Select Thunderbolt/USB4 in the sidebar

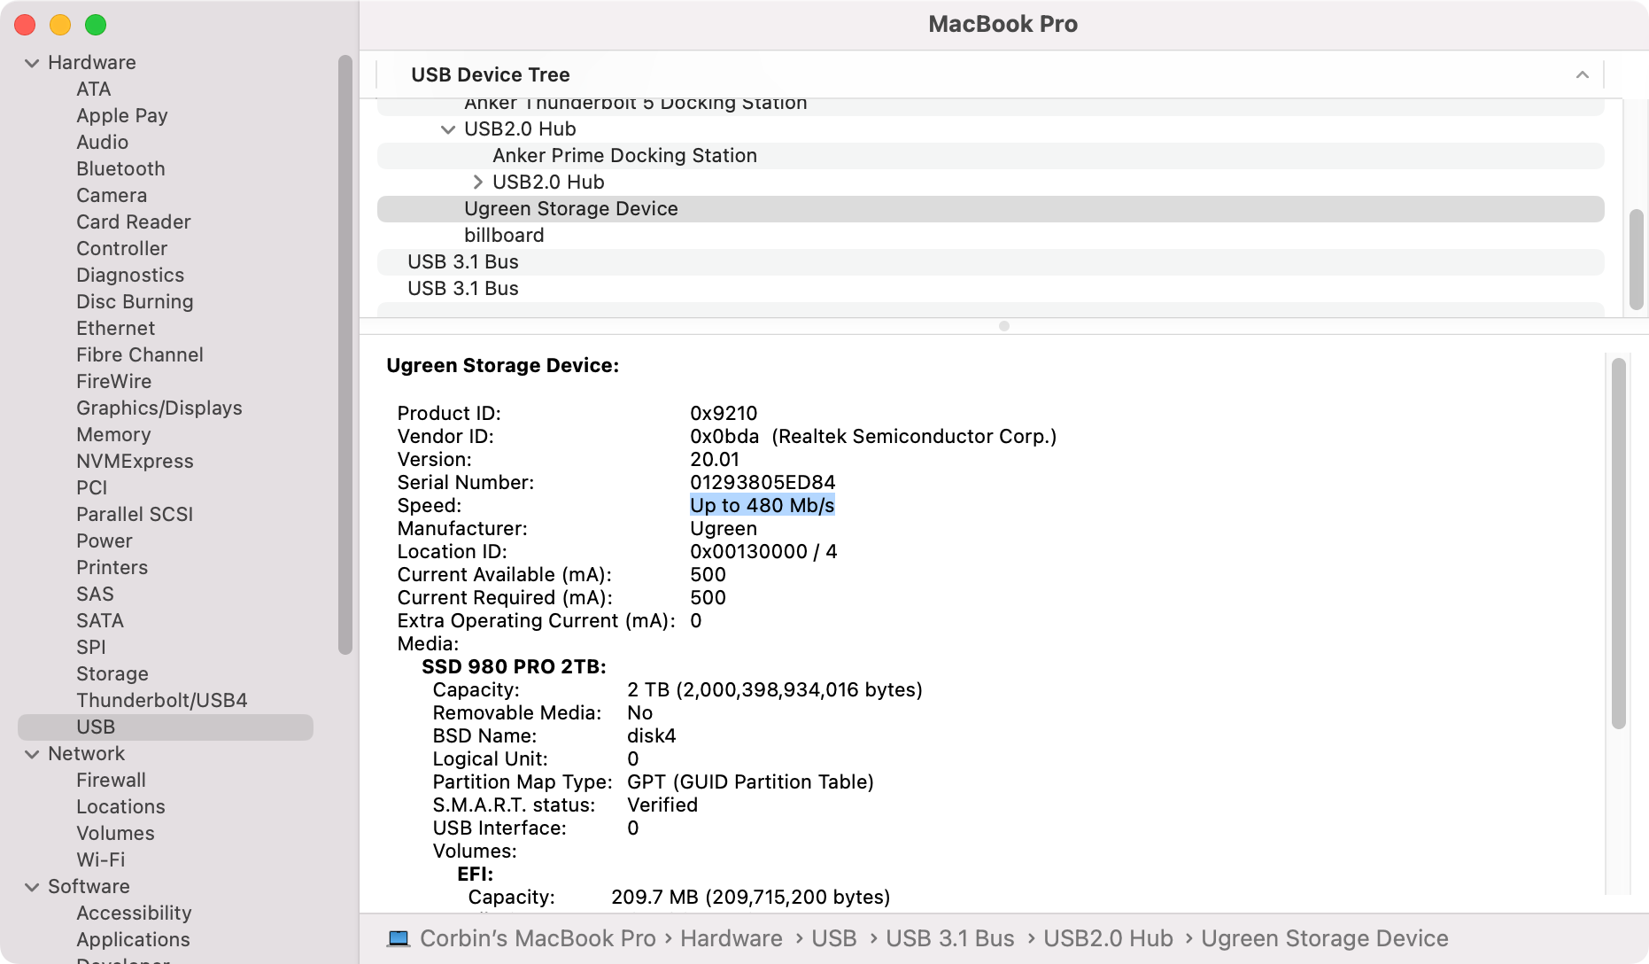point(162,701)
